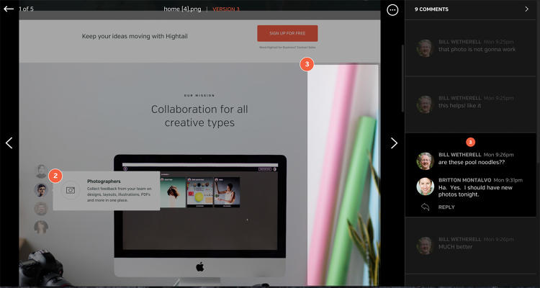This screenshot has height=288, width=540.
Task: Click the Photographers card title
Action: tap(104, 181)
